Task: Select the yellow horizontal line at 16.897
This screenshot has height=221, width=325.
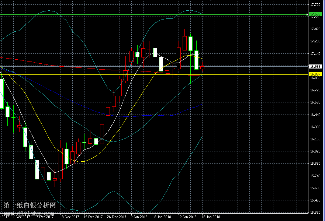Action: point(240,75)
